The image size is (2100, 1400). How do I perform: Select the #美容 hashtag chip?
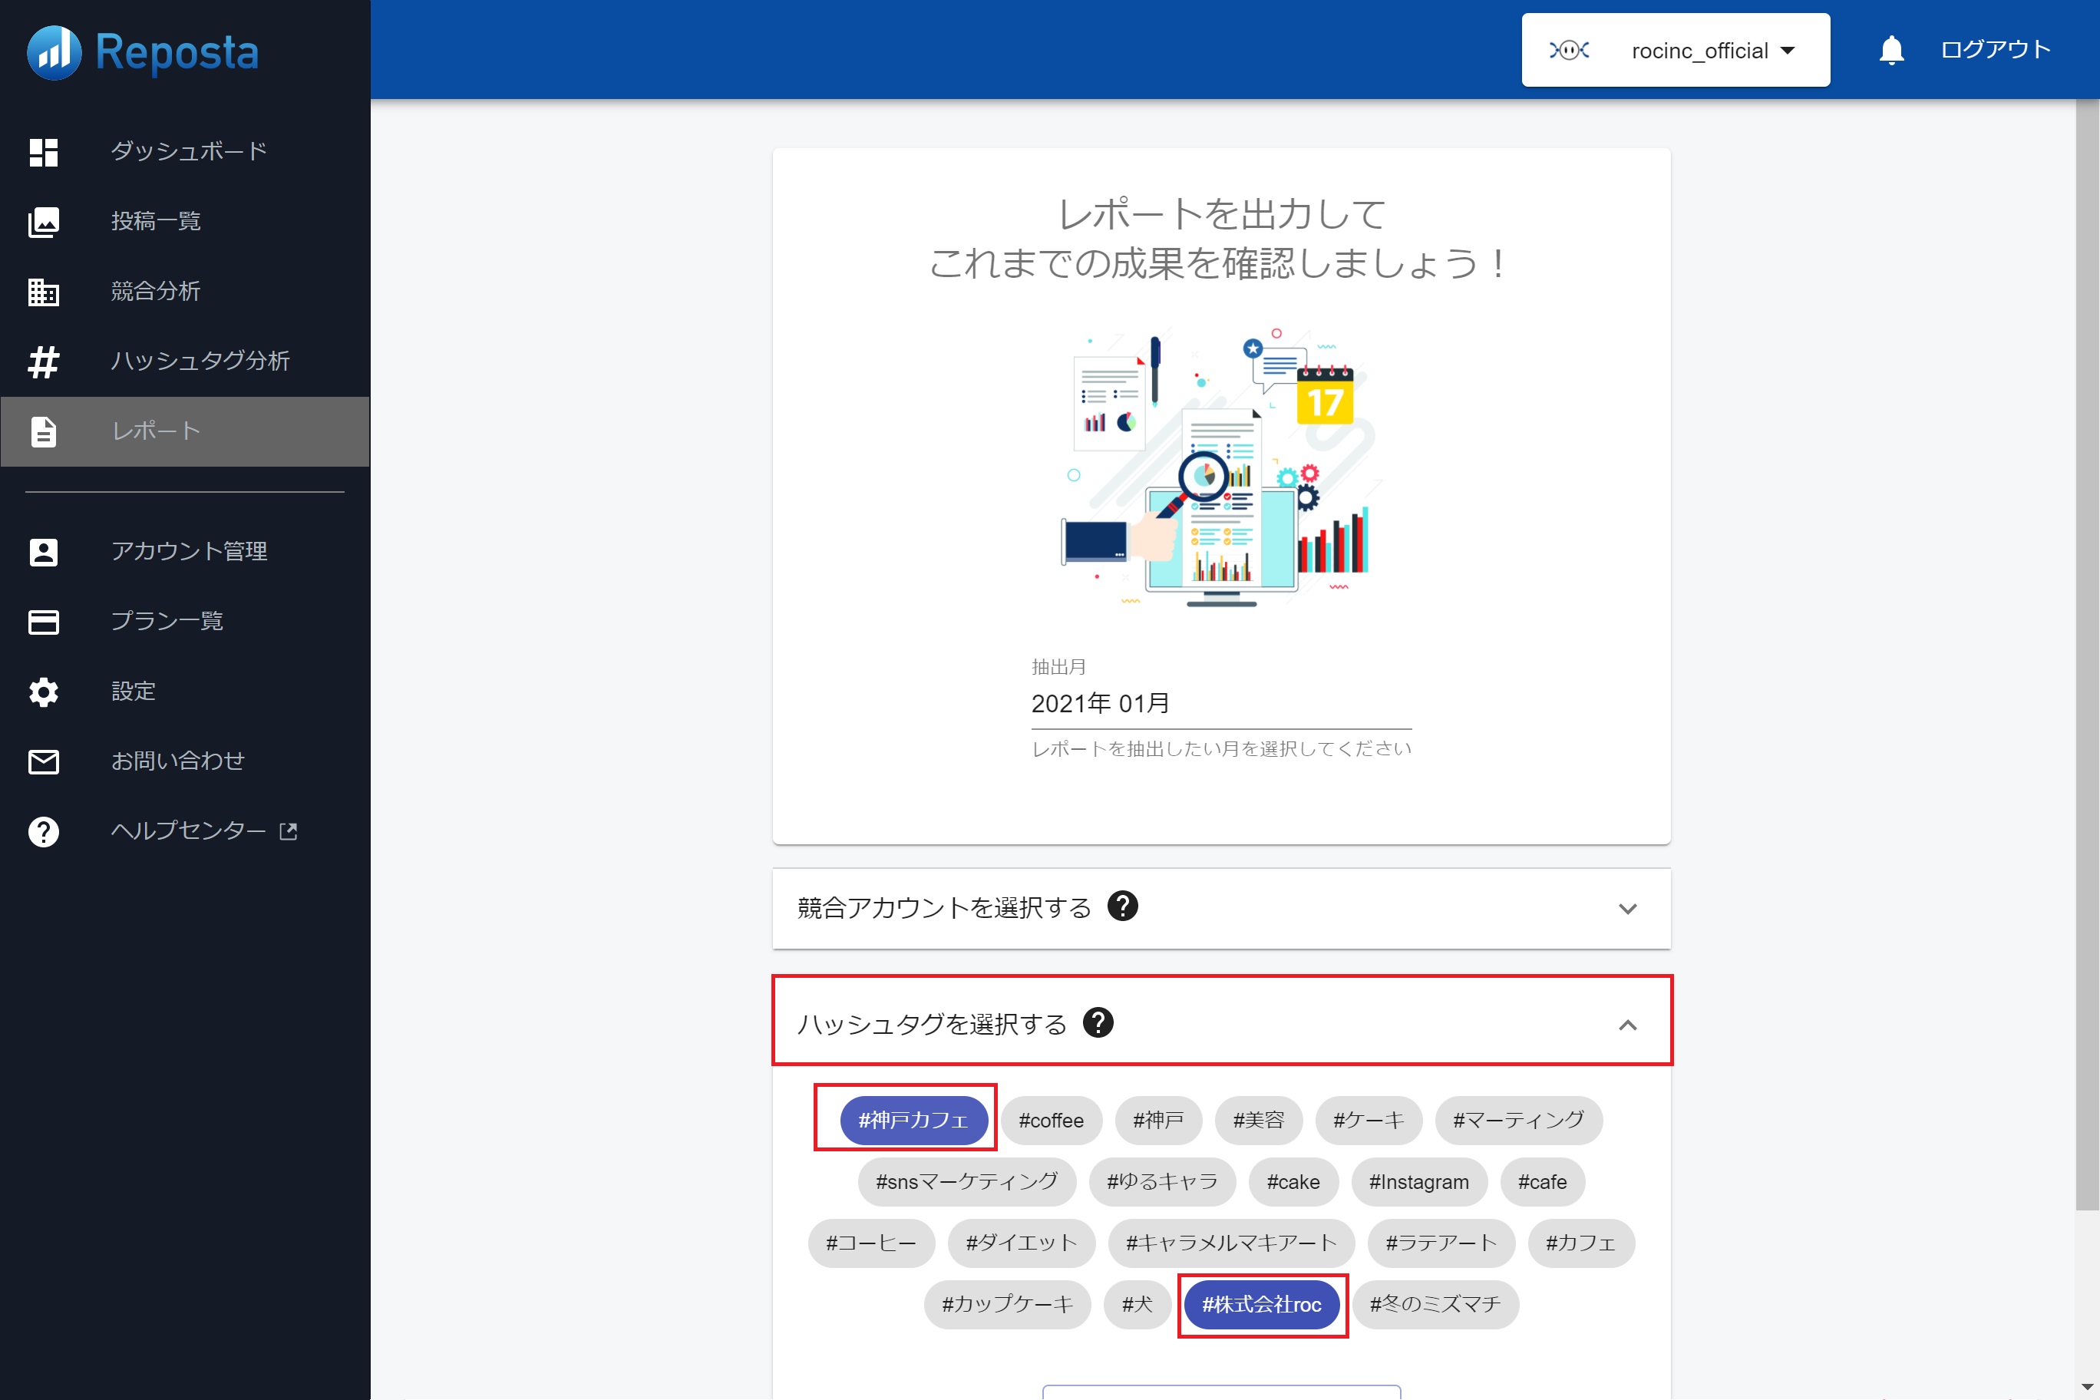[x=1259, y=1120]
